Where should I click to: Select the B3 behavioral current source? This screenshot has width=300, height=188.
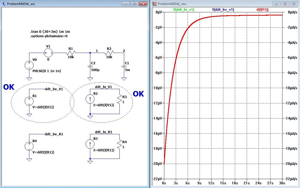point(90,144)
